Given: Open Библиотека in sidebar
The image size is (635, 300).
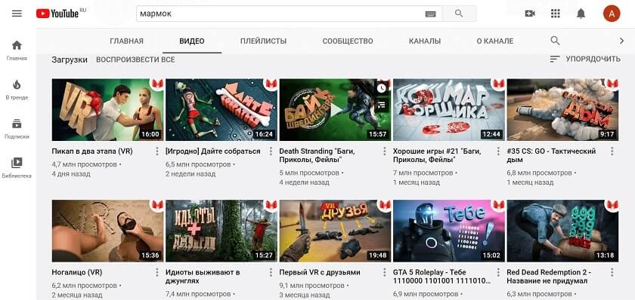Looking at the screenshot, I should point(17,167).
